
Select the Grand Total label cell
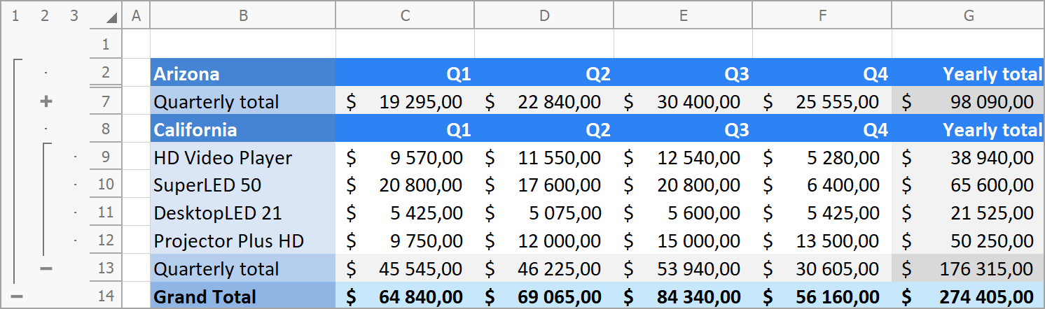pos(242,296)
